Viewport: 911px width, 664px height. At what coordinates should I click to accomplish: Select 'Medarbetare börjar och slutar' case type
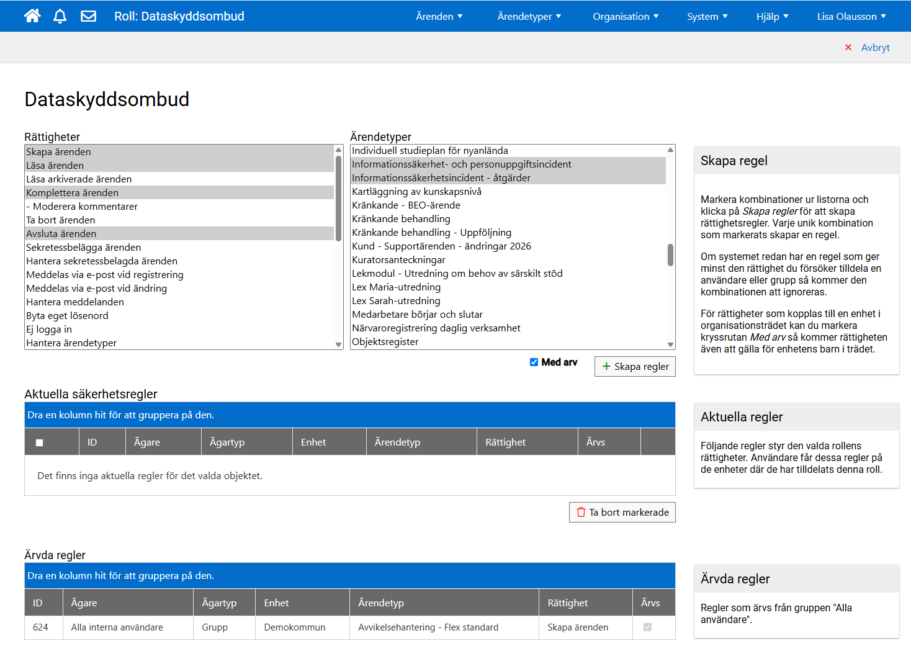click(508, 314)
